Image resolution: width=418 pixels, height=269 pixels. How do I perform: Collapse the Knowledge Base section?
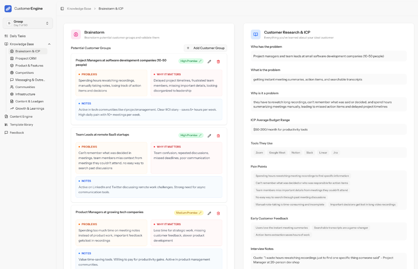49,44
